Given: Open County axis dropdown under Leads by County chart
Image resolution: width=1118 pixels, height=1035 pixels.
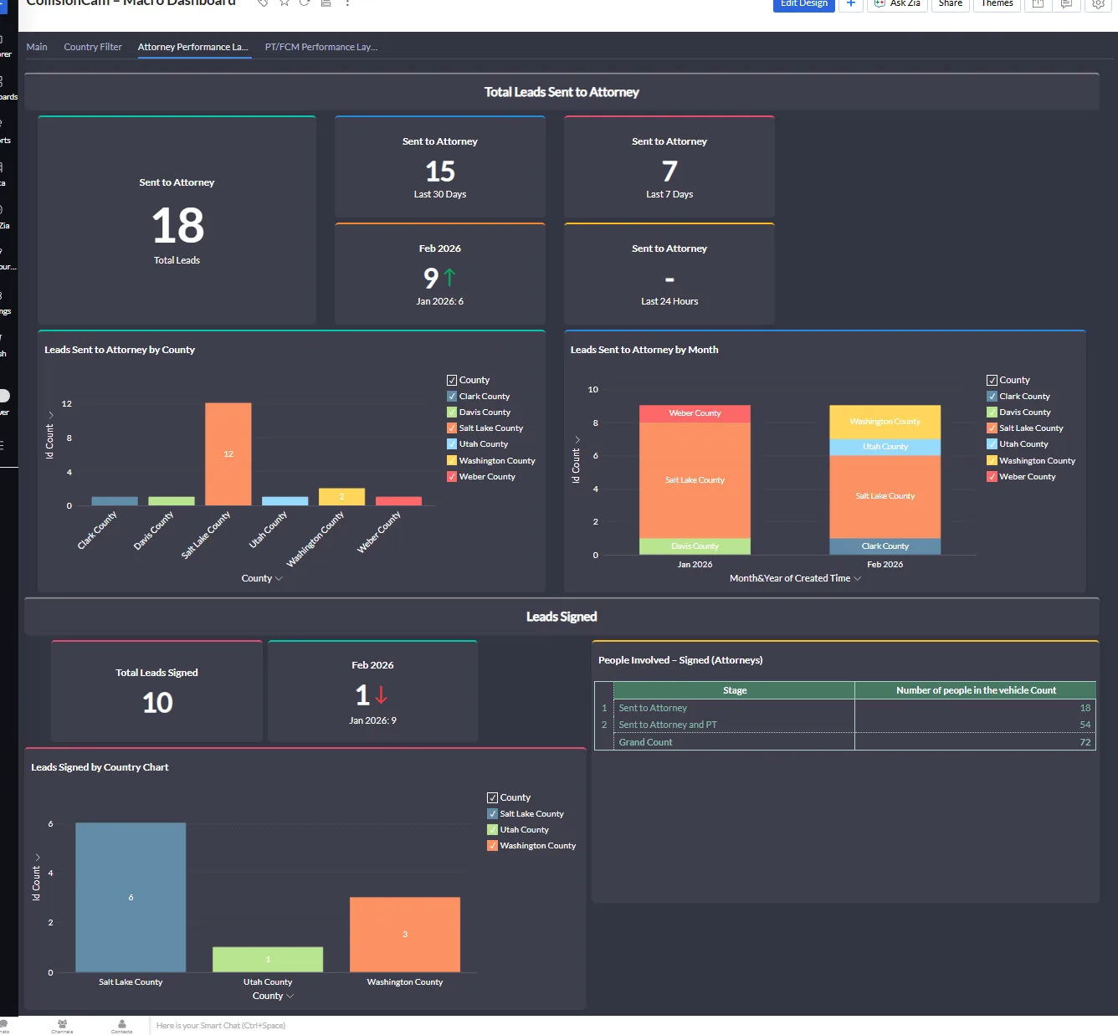Looking at the screenshot, I should pyautogui.click(x=262, y=578).
